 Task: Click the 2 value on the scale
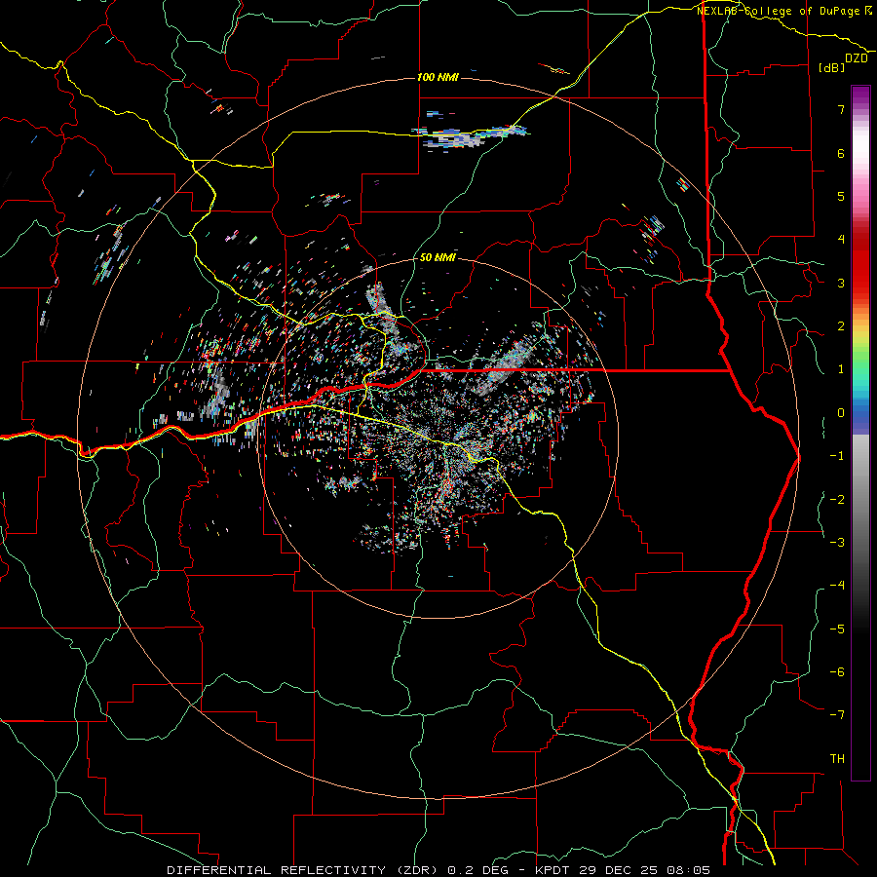click(x=841, y=326)
